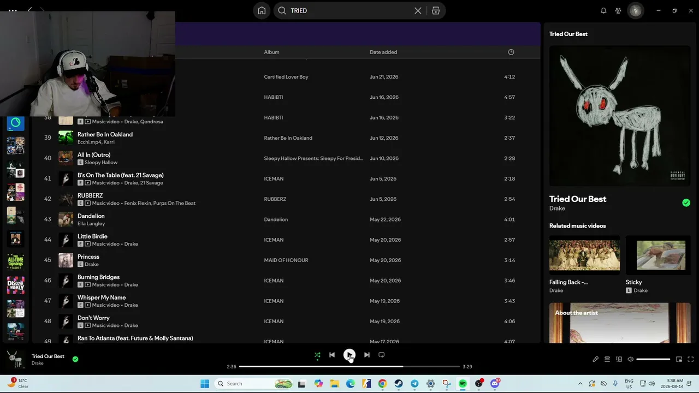Open the play queue

click(x=607, y=359)
